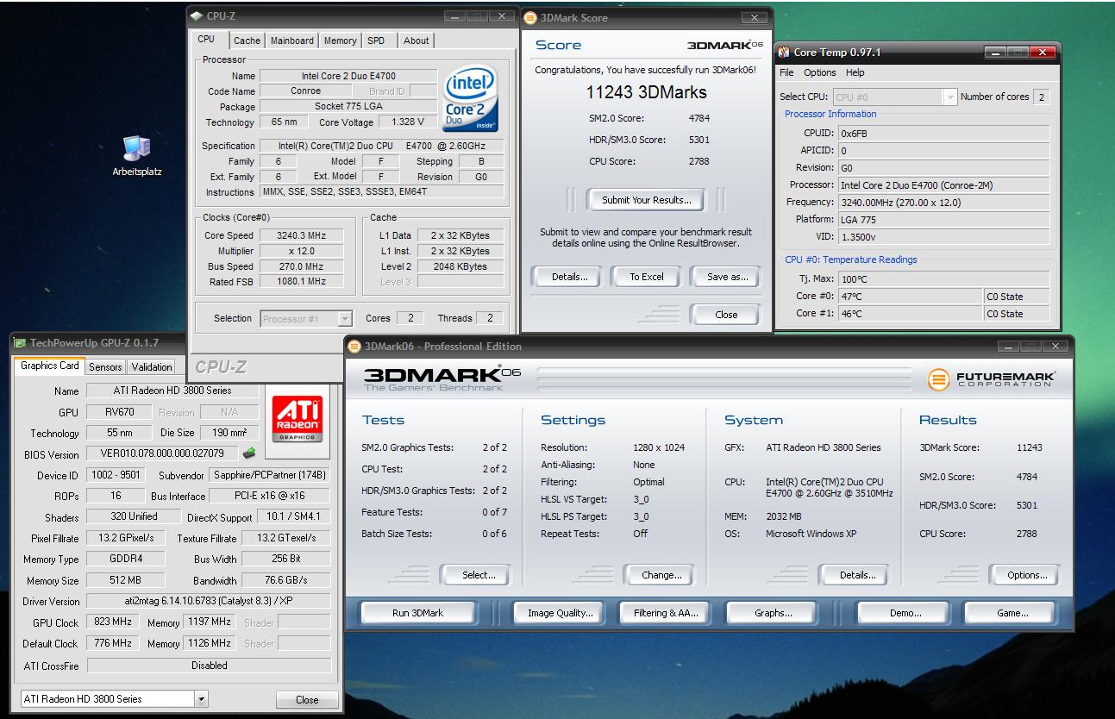
Task: Open the Arbeitsplatz desktop icon
Action: pyautogui.click(x=136, y=156)
